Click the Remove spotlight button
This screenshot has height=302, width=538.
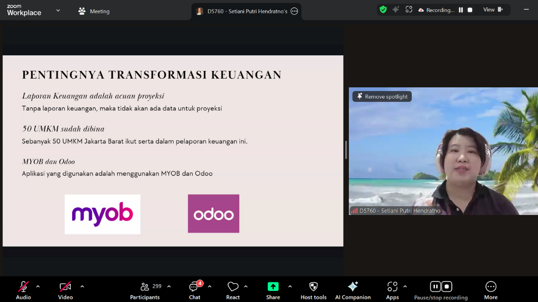[382, 96]
